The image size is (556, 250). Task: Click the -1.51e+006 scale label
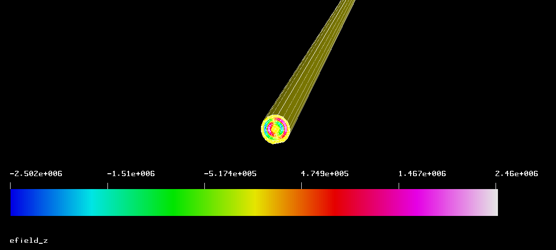click(x=131, y=174)
